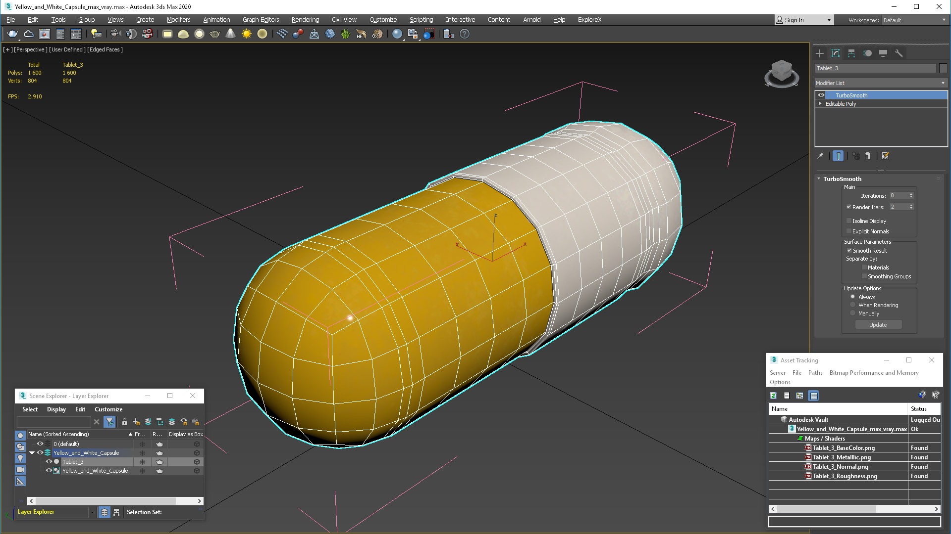
Task: Expand the Modifier List dropdown
Action: pyautogui.click(x=944, y=83)
